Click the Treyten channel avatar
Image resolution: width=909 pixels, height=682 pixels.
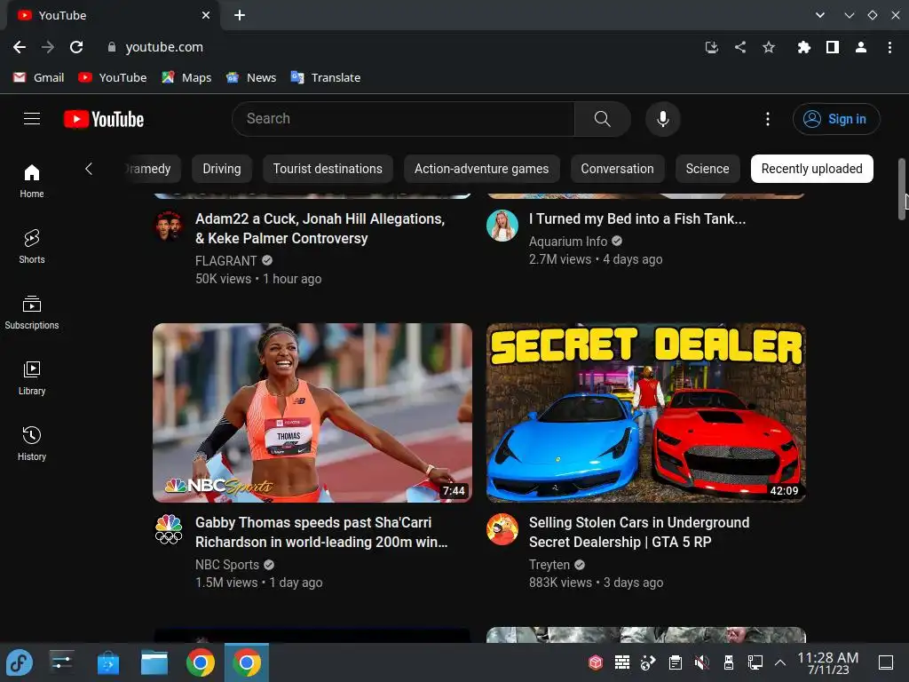[502, 529]
